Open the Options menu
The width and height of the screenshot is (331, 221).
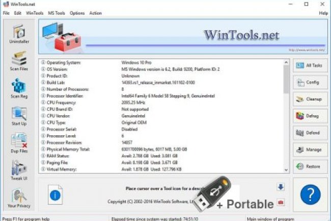coord(77,13)
